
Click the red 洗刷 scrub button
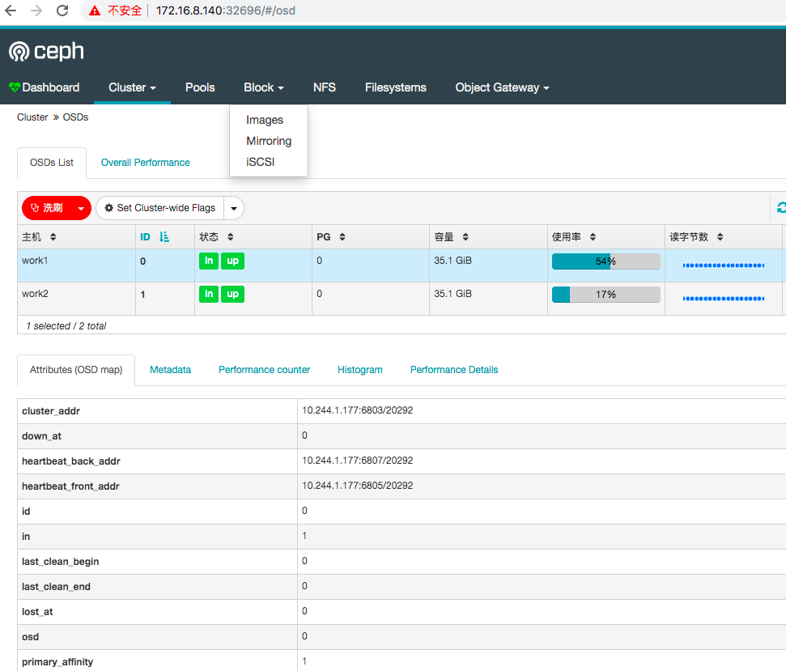(x=48, y=209)
